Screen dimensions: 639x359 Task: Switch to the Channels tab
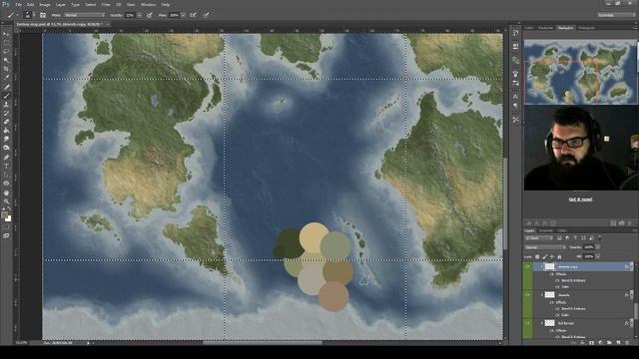click(546, 230)
